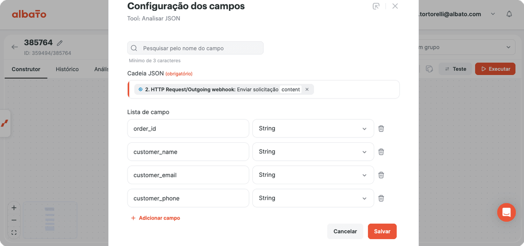The width and height of the screenshot is (524, 246).
Task: Open type dropdown for customer_email
Action: [x=313, y=175]
